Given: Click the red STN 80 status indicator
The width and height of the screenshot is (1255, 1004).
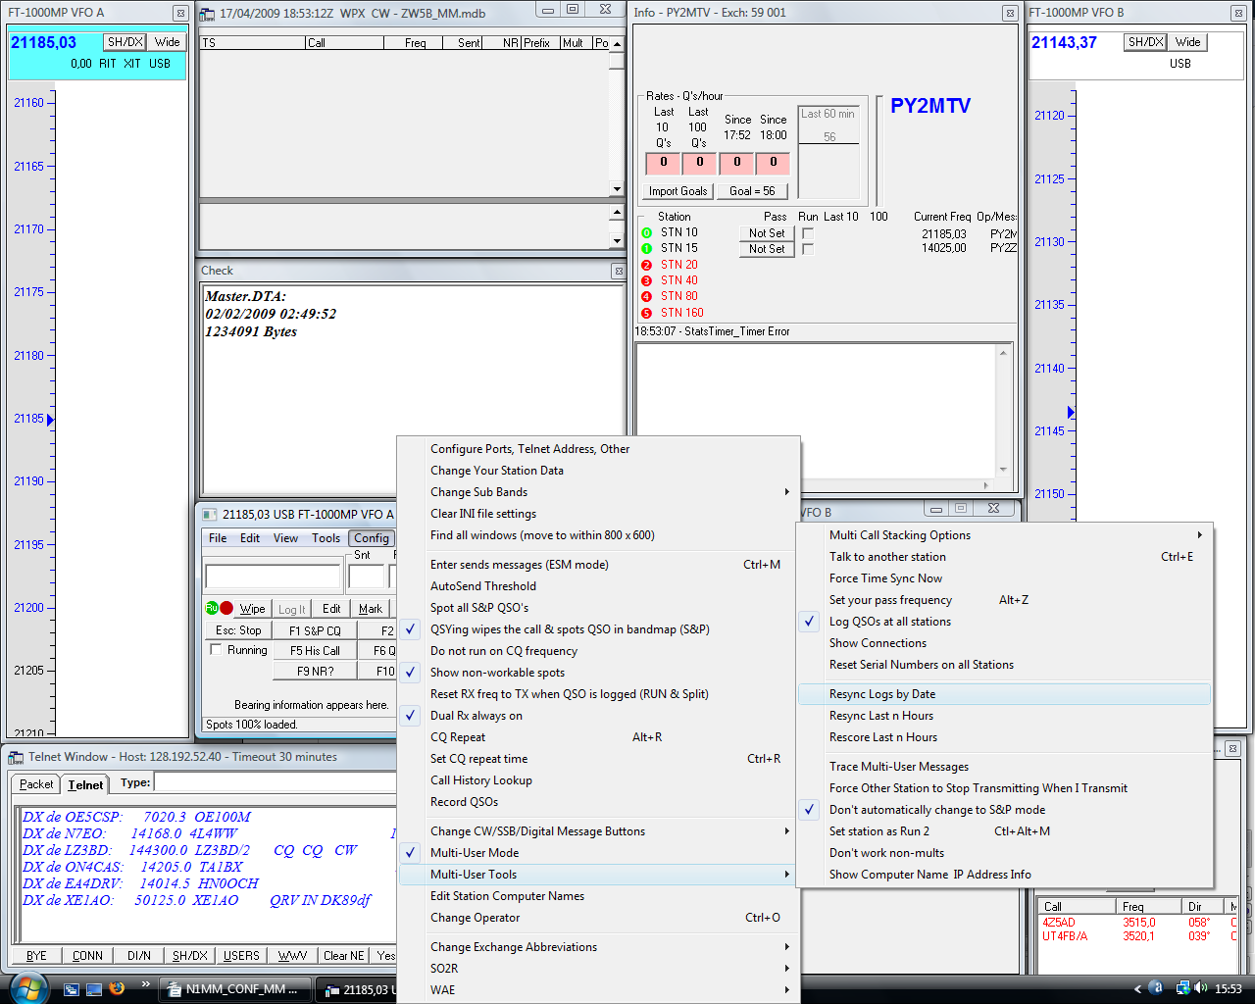Looking at the screenshot, I should point(646,296).
